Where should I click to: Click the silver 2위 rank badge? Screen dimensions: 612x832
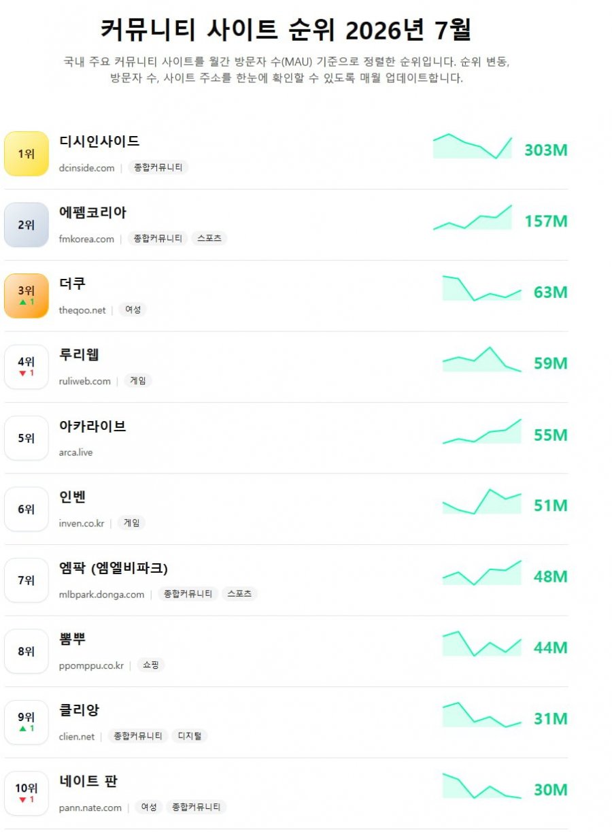coord(27,224)
